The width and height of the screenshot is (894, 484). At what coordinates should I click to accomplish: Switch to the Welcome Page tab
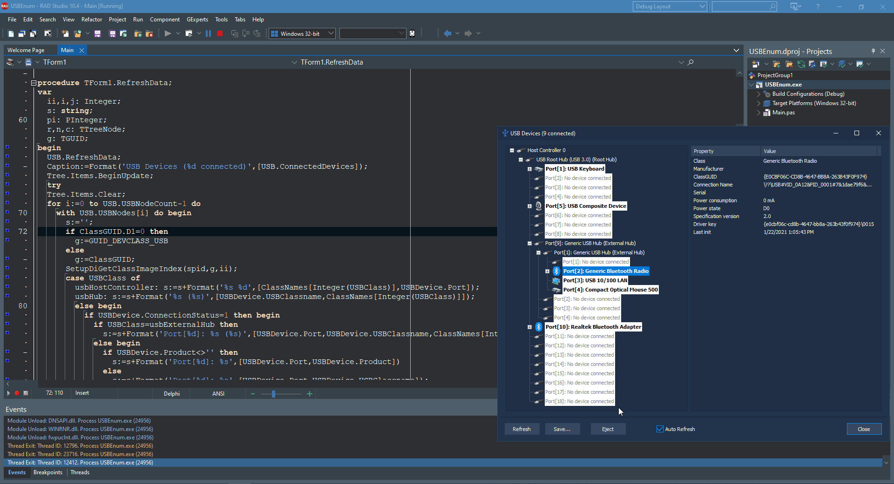click(26, 50)
